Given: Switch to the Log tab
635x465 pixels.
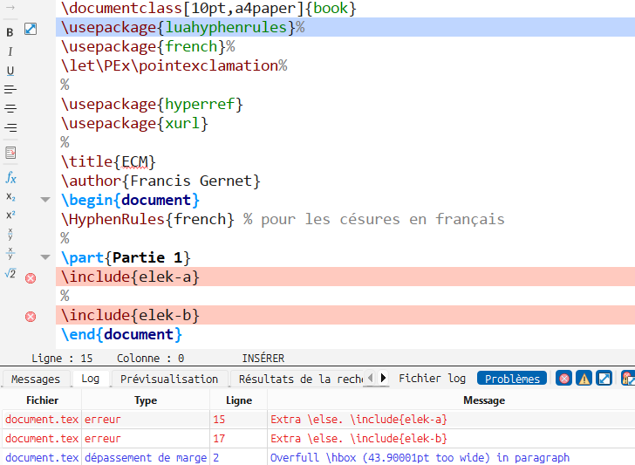Looking at the screenshot, I should click(x=91, y=379).
